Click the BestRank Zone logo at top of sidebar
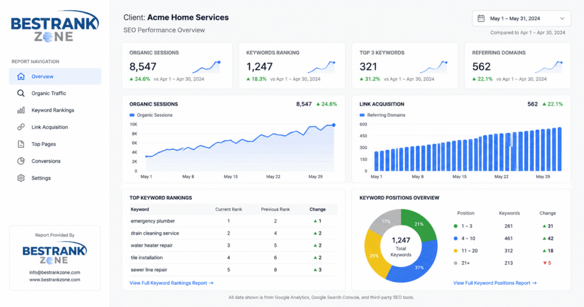 [55, 26]
